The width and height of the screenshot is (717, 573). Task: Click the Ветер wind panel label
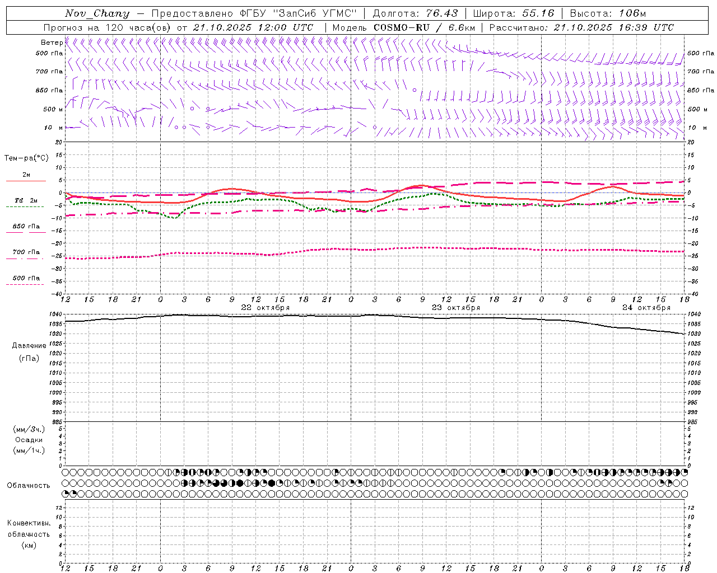[x=52, y=43]
